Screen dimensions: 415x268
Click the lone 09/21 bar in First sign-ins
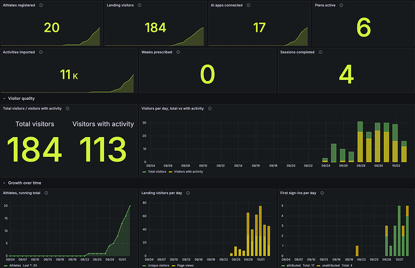point(357,251)
